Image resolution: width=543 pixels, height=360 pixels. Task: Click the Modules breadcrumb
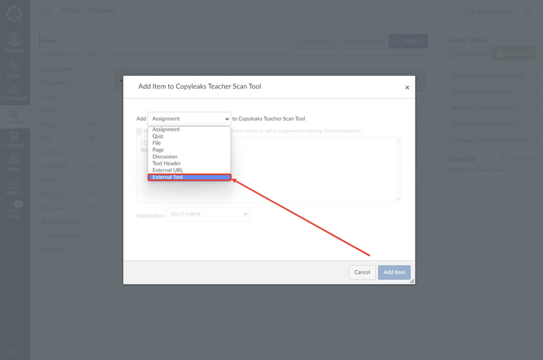coord(103,11)
